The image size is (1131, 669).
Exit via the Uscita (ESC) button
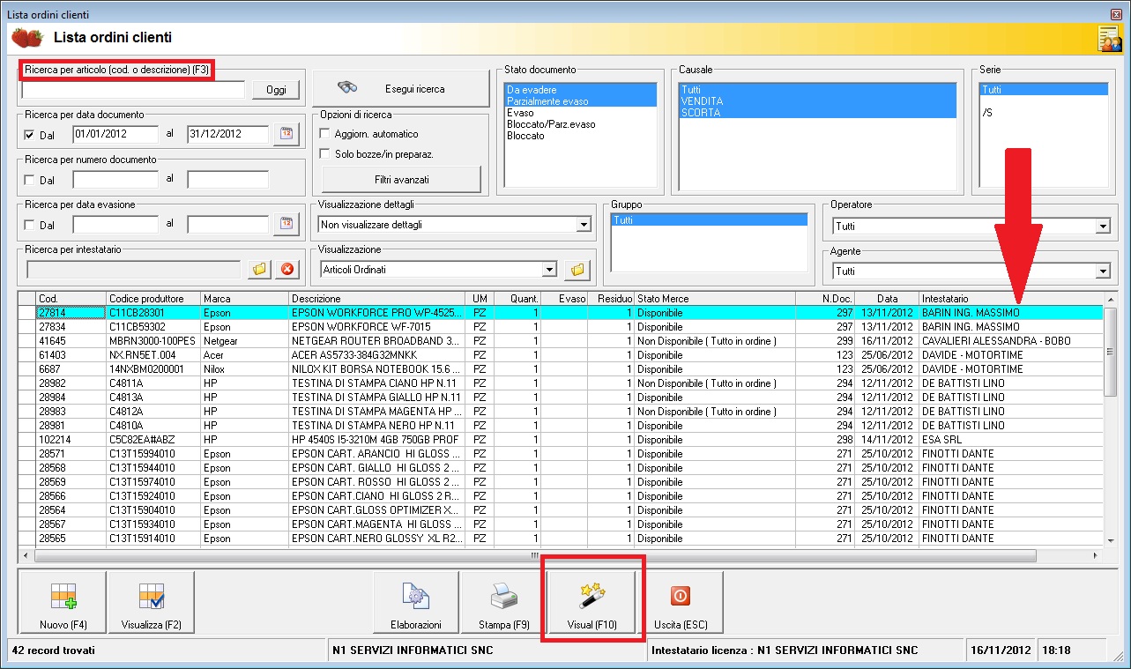(680, 603)
